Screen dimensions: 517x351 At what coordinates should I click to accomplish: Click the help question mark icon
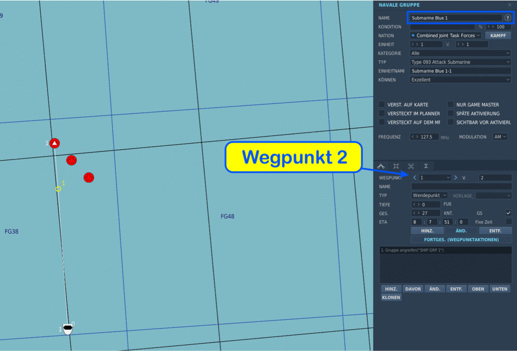(508, 18)
